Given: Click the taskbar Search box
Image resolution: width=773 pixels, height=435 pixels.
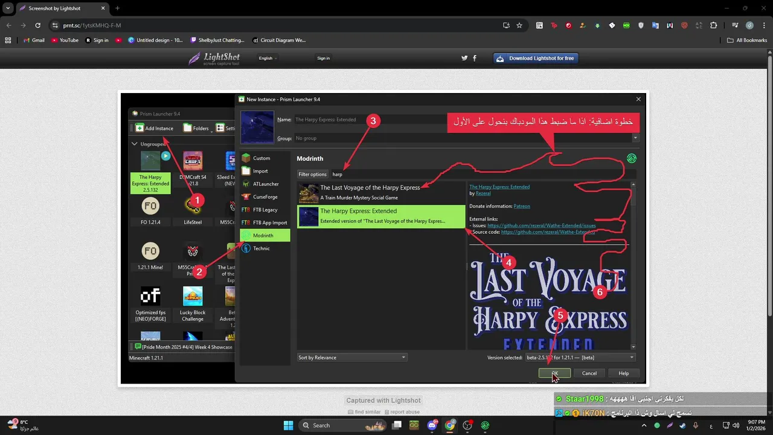Looking at the screenshot, I should point(342,425).
